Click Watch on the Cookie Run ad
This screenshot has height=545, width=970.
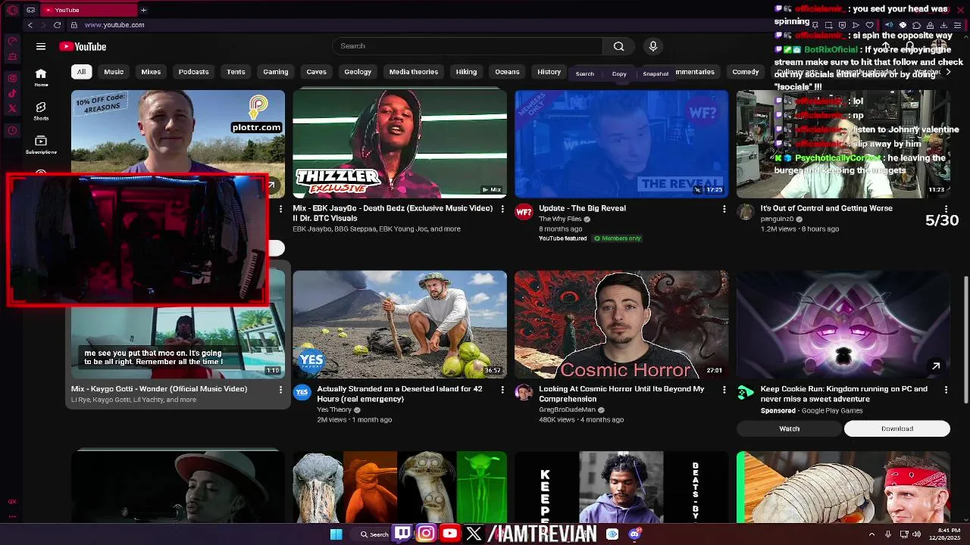789,428
